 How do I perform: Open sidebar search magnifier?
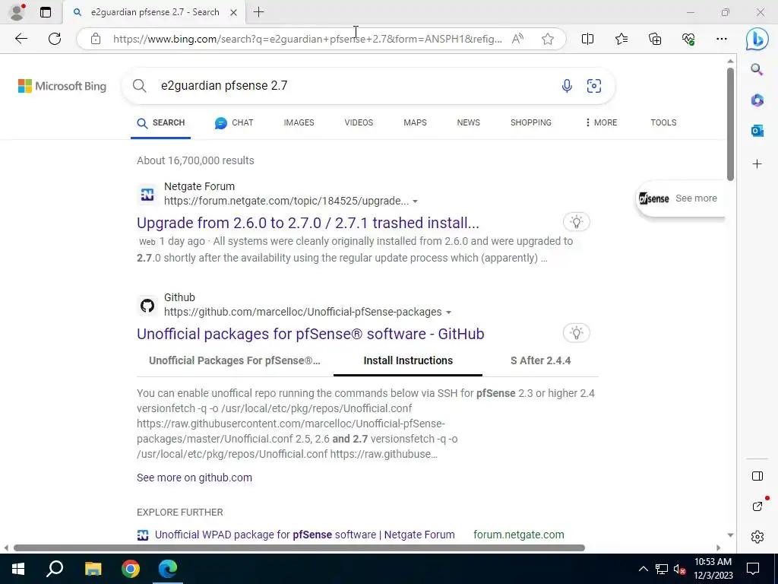pos(757,69)
